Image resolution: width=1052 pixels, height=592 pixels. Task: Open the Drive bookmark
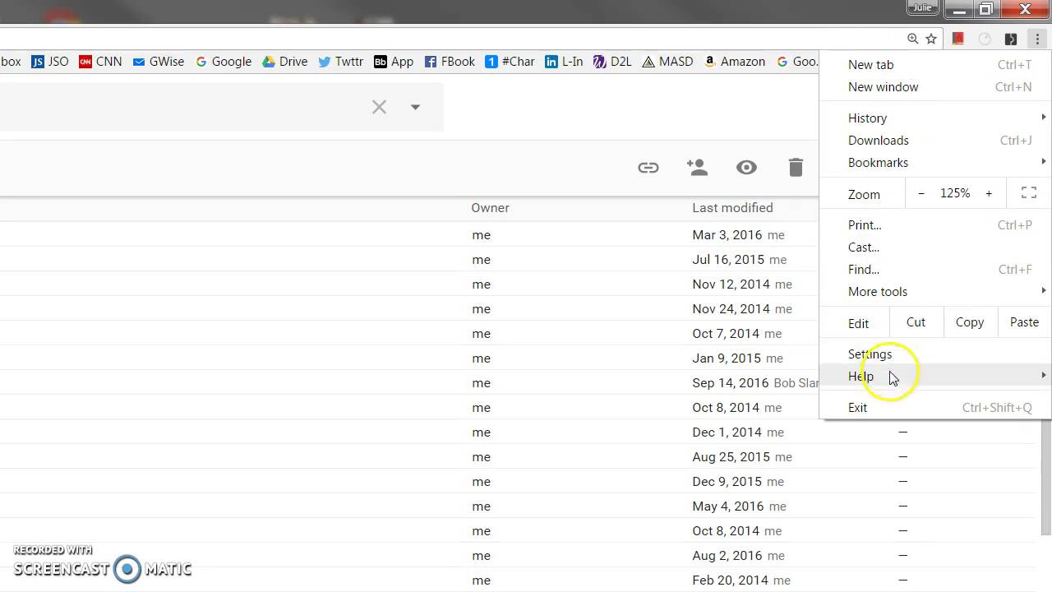point(284,62)
